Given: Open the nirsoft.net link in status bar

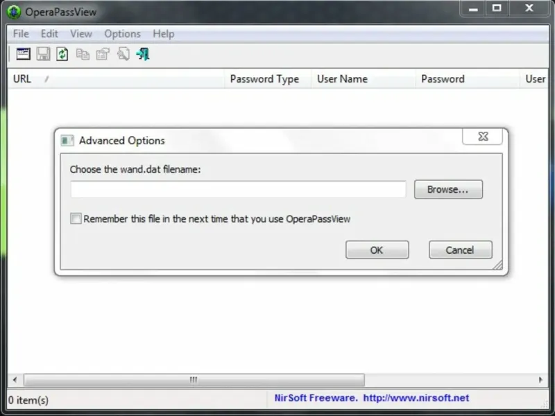Looking at the screenshot, I should pyautogui.click(x=416, y=398).
